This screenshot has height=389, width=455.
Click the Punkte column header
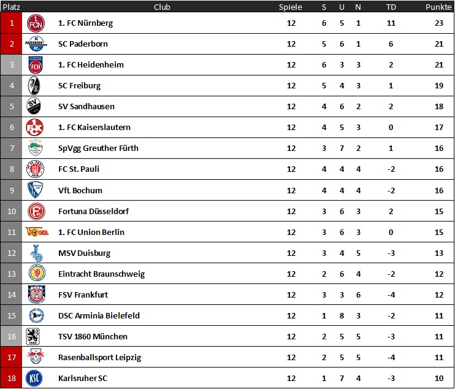[438, 7]
